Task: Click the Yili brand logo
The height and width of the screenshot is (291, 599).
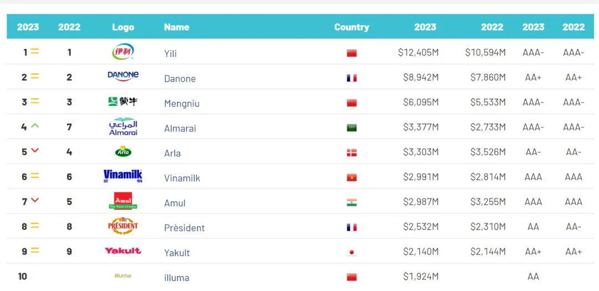Action: (x=123, y=52)
